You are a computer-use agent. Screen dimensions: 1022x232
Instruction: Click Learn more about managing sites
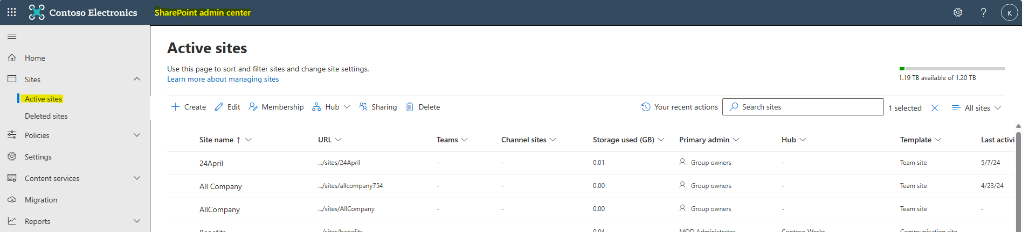[x=223, y=79]
